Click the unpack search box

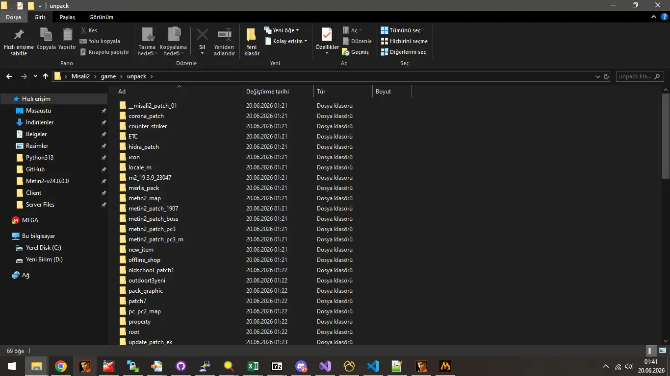(x=640, y=76)
